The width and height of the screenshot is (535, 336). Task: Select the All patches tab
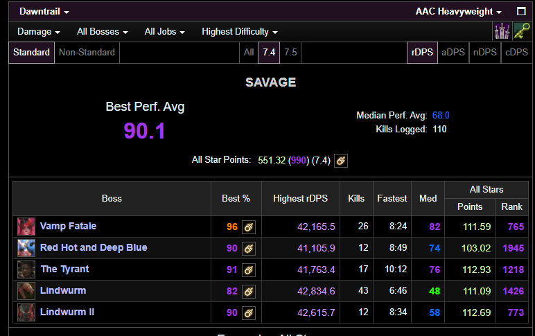point(249,53)
